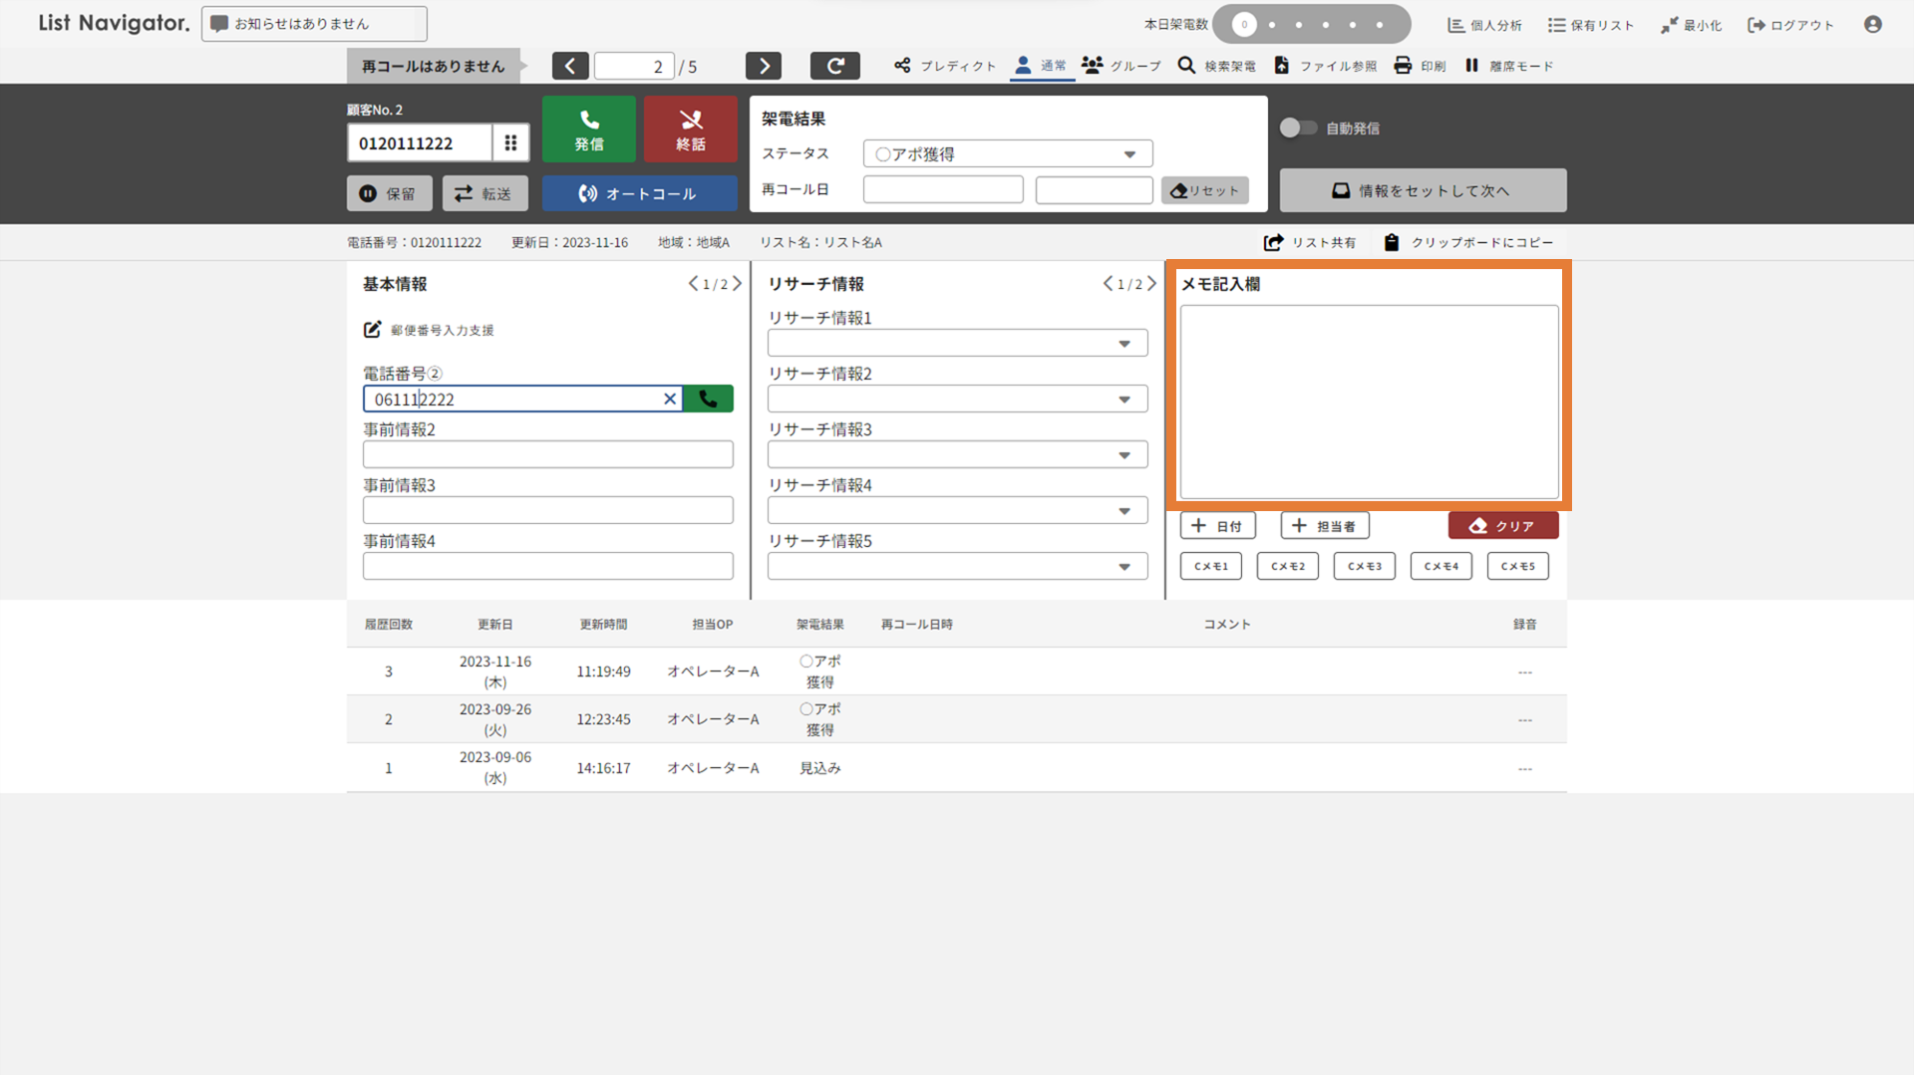Viewport: 1914px width, 1075px height.
Task: Click the reload arrow icon in toolbar
Action: pyautogui.click(x=834, y=66)
